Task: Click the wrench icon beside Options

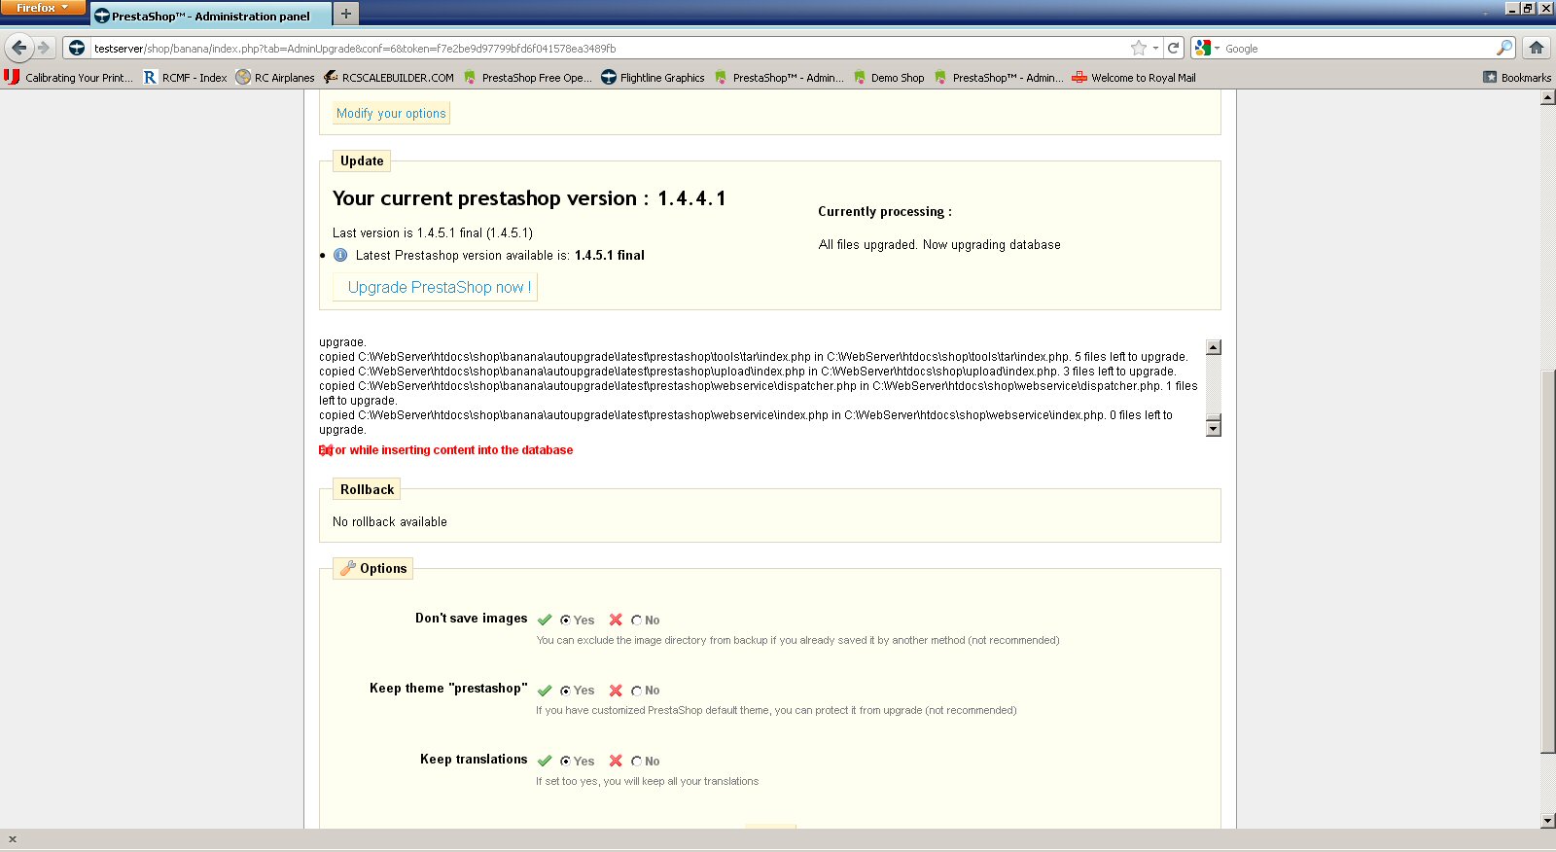Action: (x=347, y=568)
